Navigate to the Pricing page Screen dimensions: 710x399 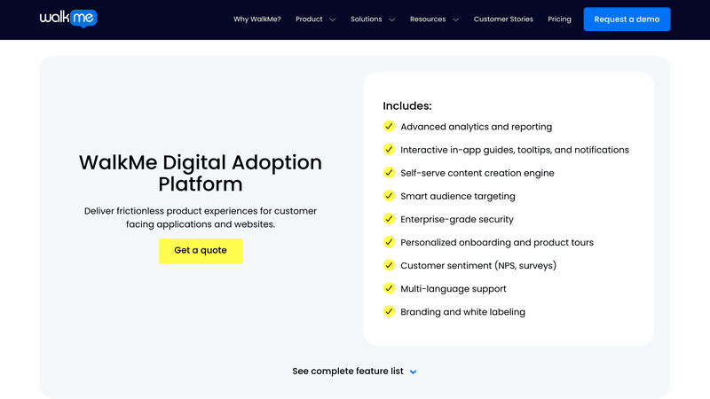pos(559,20)
